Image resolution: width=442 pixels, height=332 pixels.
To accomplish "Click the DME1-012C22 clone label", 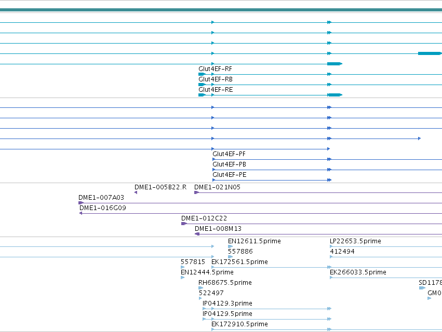I will click(x=204, y=218).
